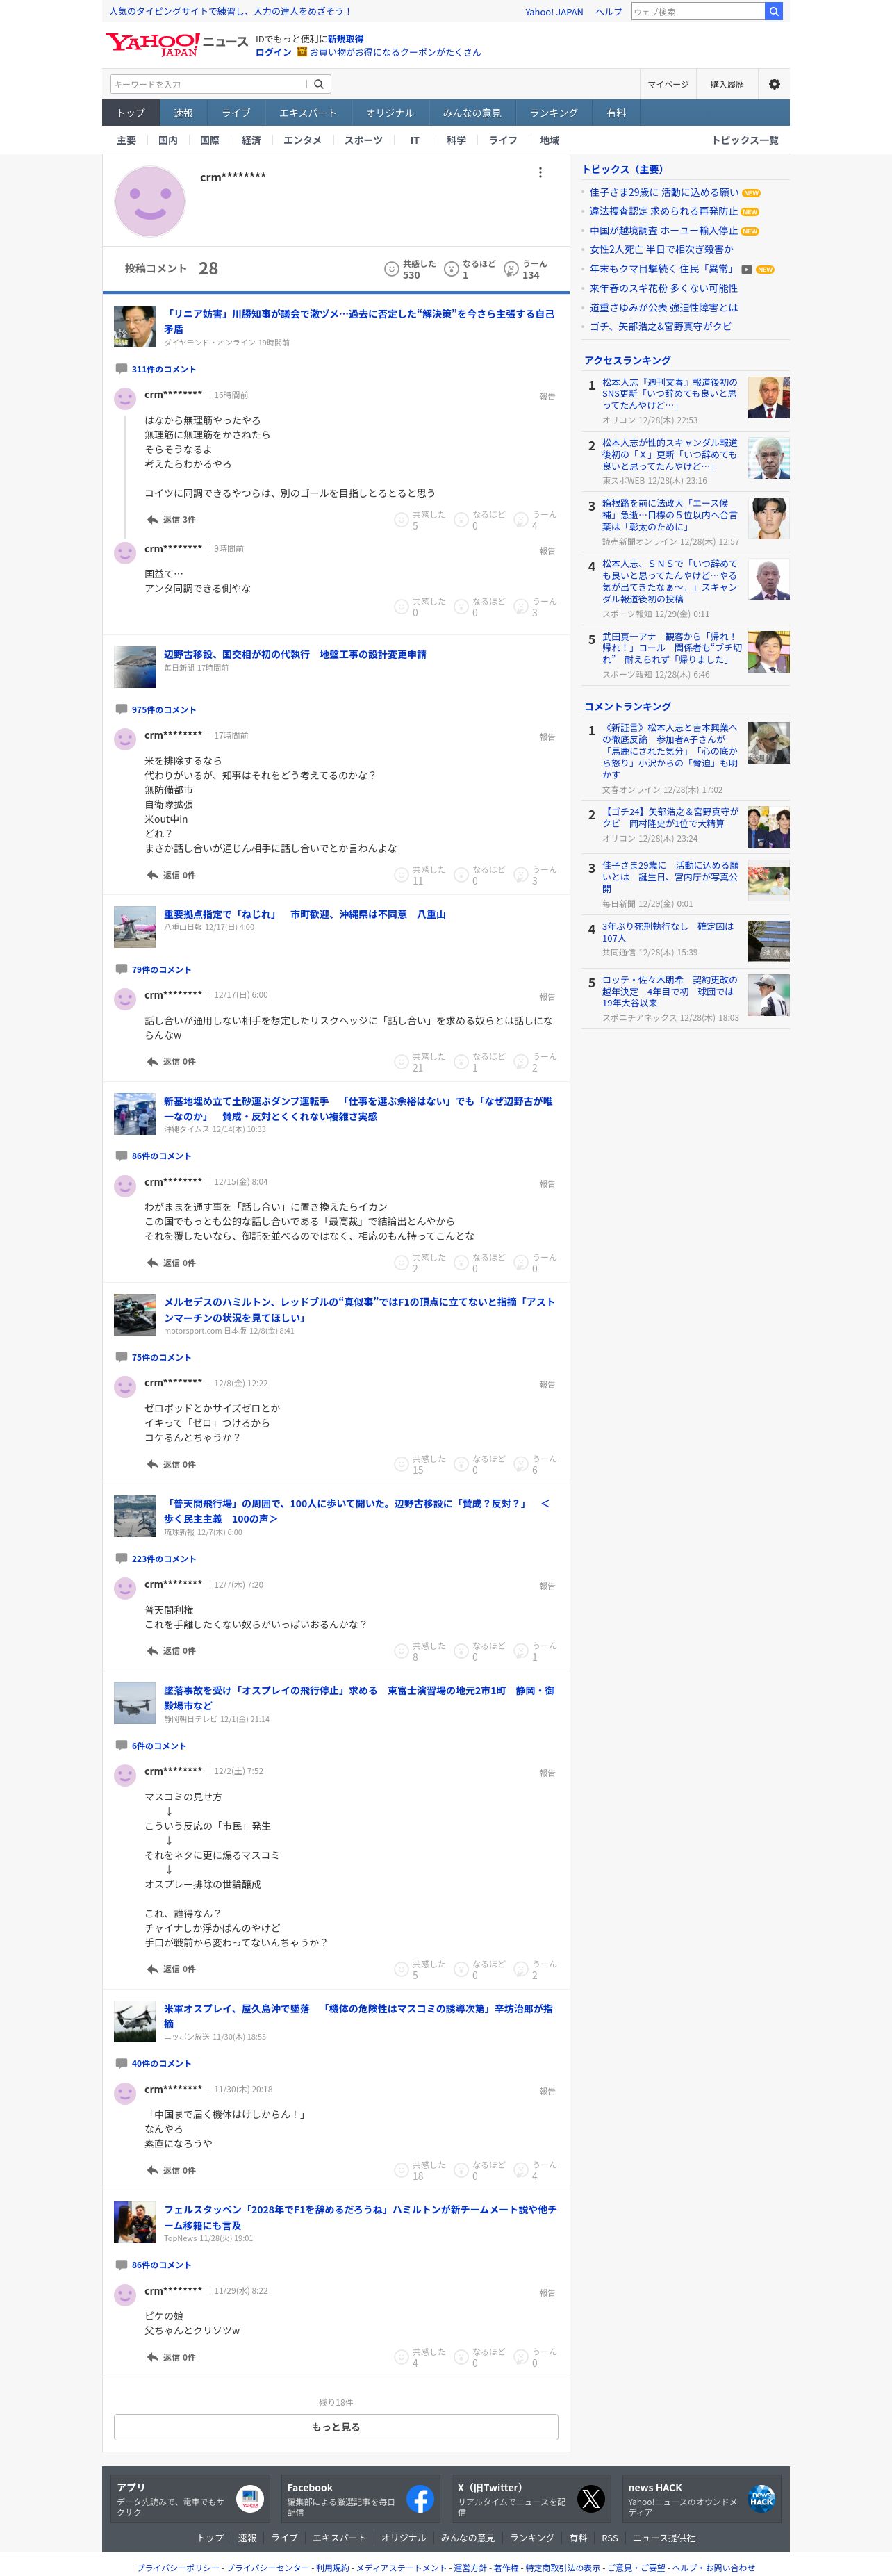Open the ランキング tab in the blue bar
The image size is (892, 2576).
point(554,113)
